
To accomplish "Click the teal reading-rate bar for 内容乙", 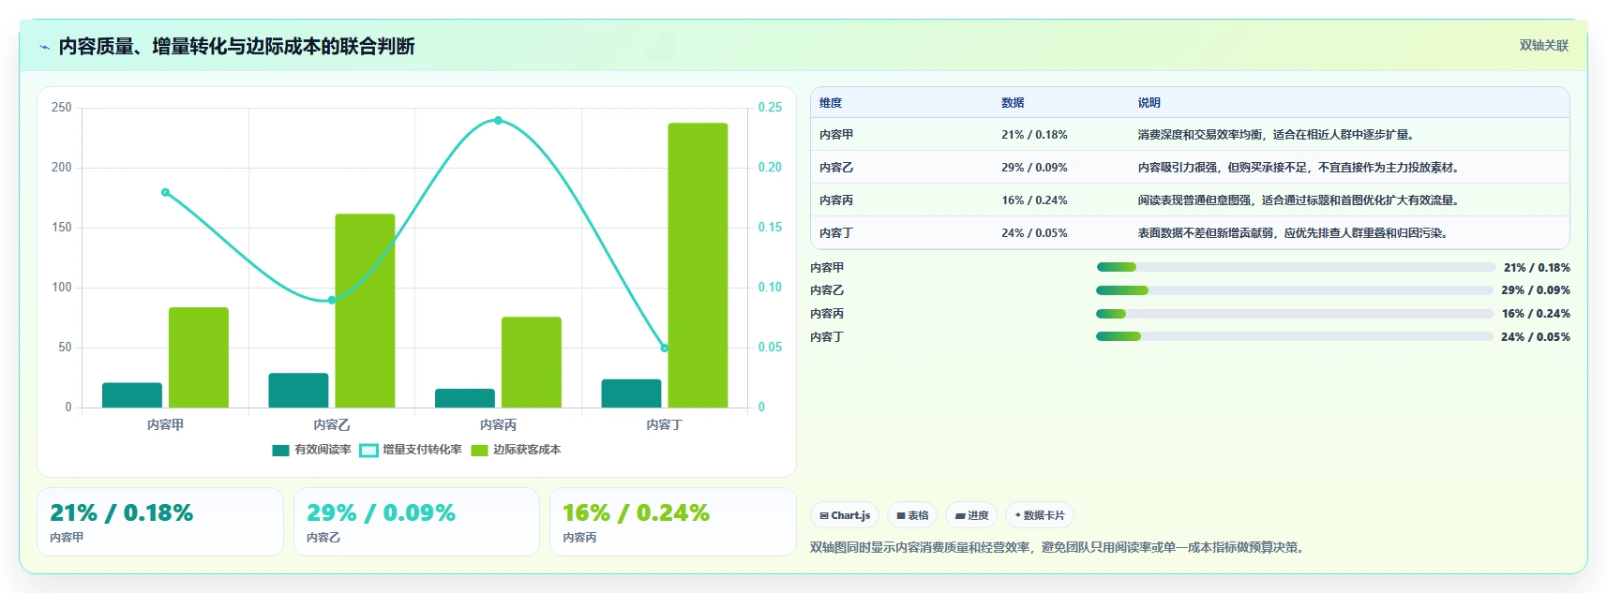I will [x=298, y=391].
